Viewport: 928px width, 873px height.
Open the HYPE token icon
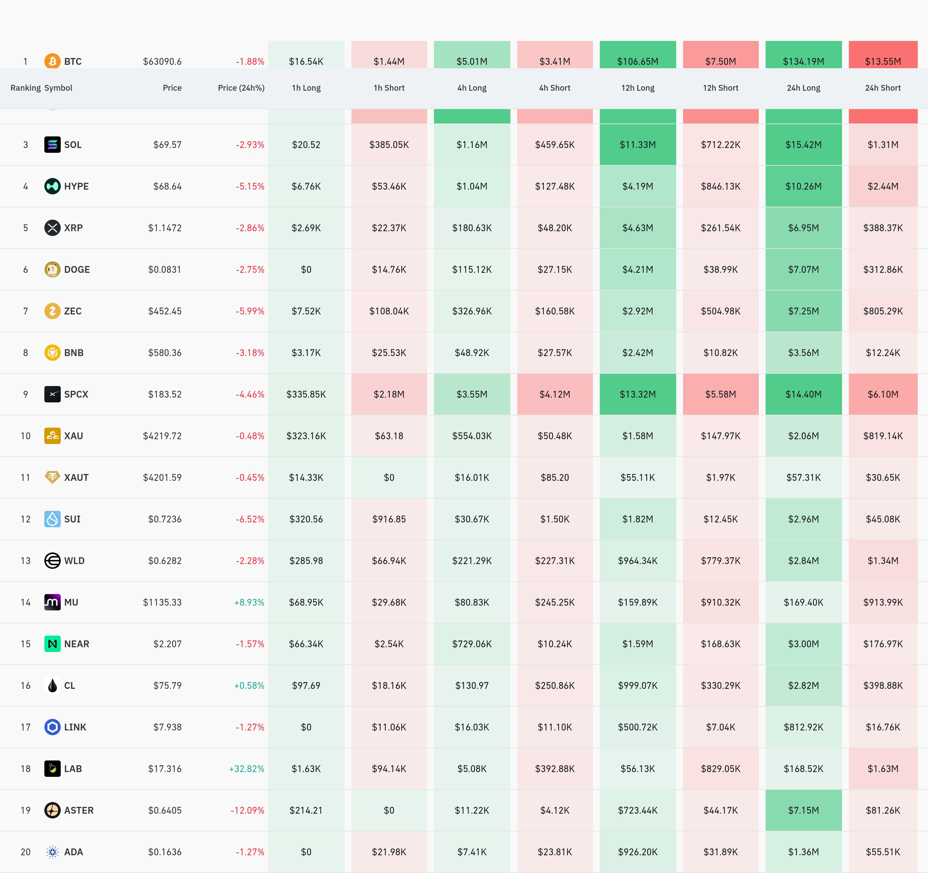[52, 186]
